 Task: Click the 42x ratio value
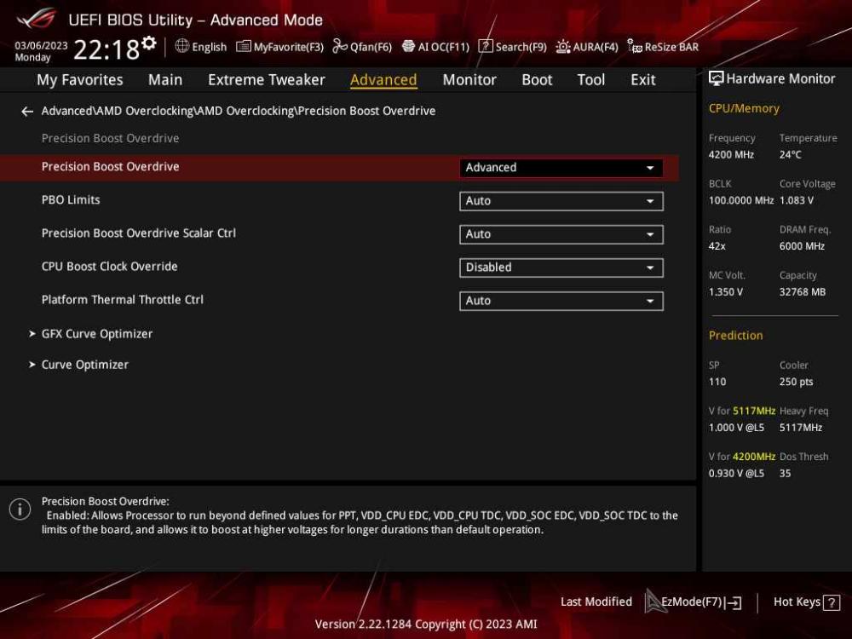coord(717,246)
